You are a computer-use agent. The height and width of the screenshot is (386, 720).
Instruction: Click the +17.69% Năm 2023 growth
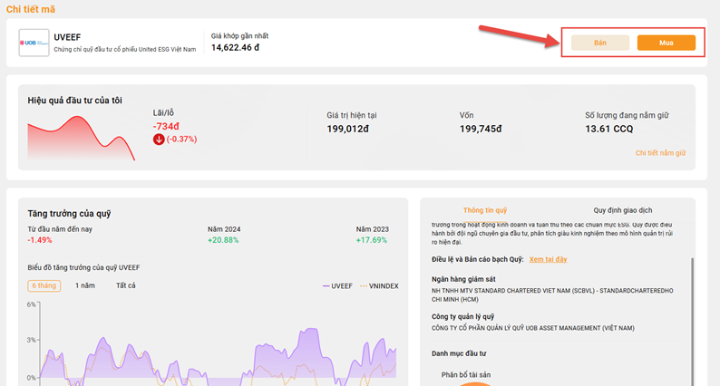pyautogui.click(x=372, y=240)
